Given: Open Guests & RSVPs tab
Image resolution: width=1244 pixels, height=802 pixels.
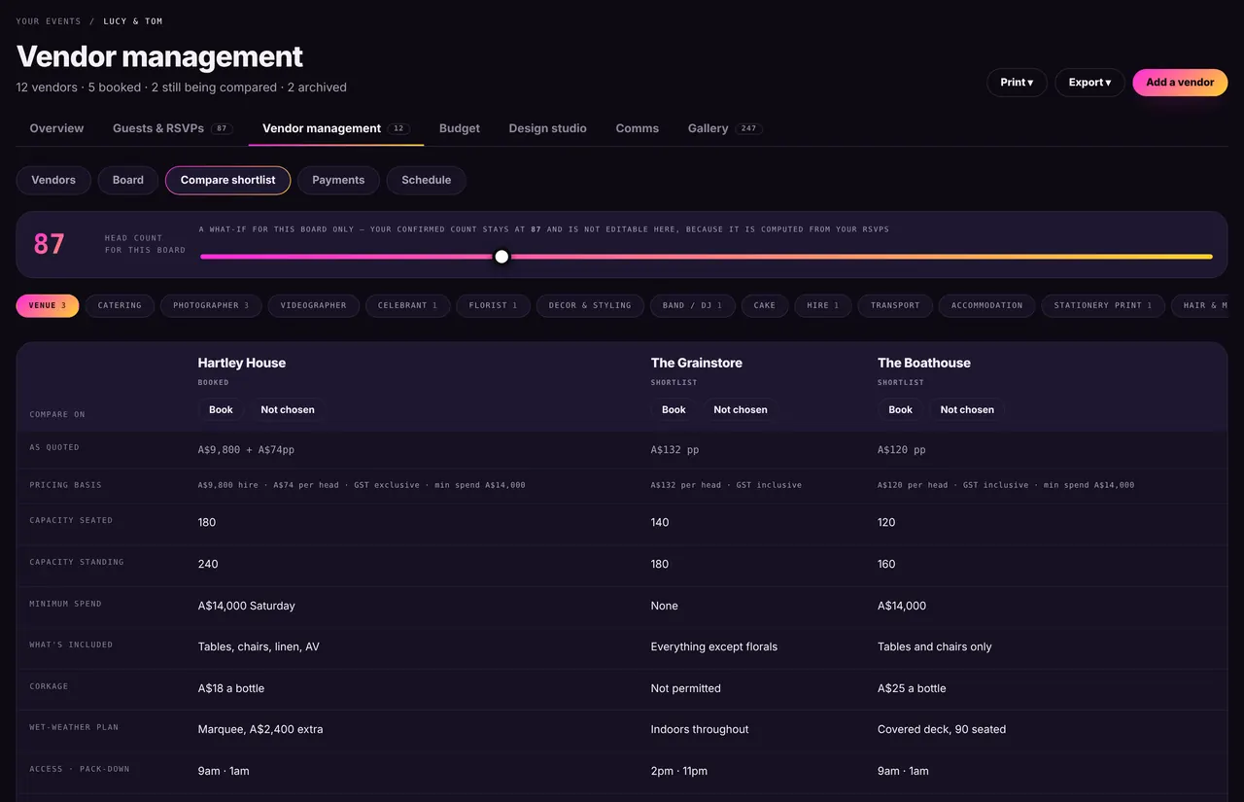Looking at the screenshot, I should 172,128.
